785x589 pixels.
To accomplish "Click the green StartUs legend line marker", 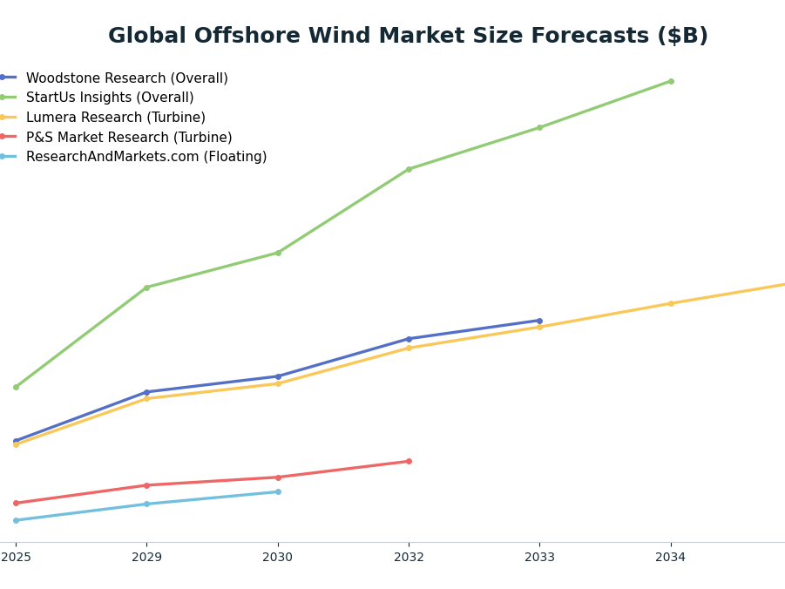I will point(8,98).
